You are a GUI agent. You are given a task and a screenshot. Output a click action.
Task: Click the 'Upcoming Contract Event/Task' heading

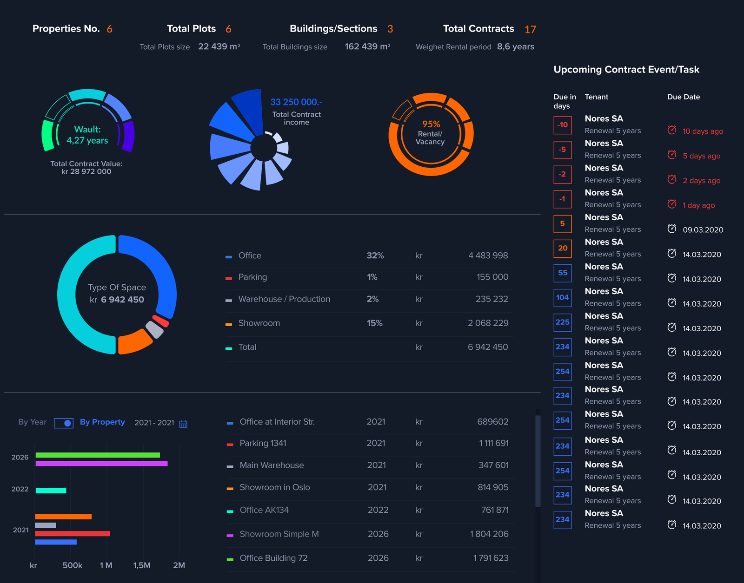(x=626, y=70)
